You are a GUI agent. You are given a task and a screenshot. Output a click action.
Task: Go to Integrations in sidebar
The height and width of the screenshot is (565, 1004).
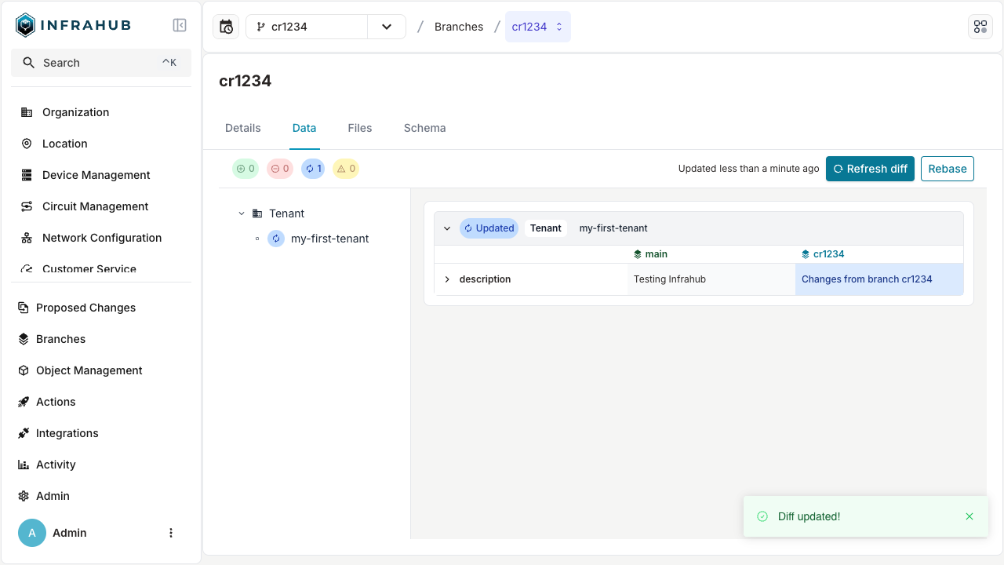67,433
